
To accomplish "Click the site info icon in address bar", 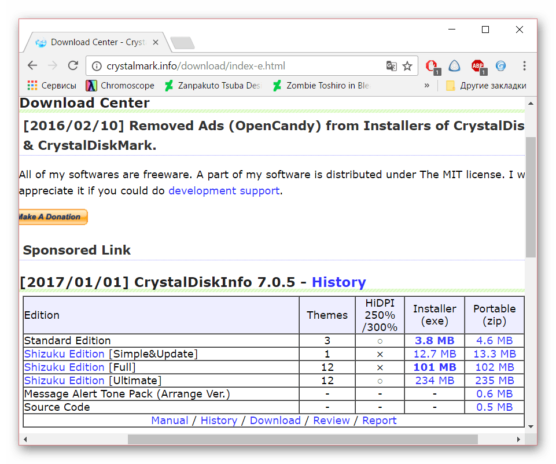I will coord(97,66).
